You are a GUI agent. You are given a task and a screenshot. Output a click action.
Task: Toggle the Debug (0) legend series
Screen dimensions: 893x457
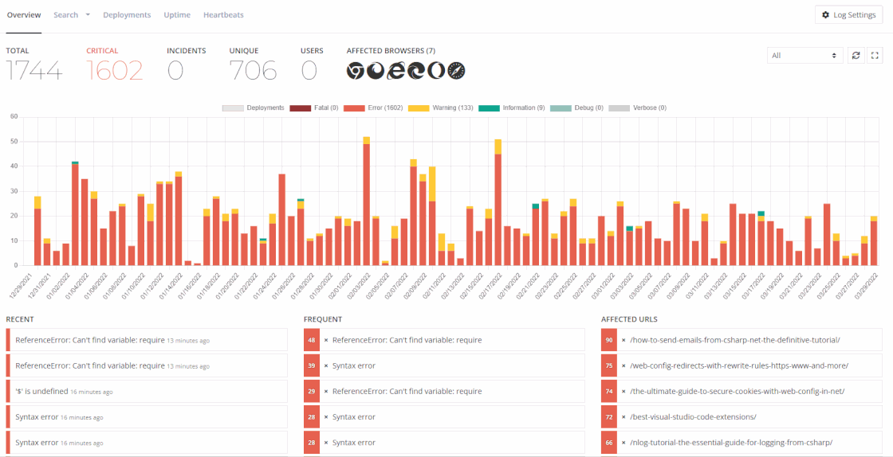point(577,107)
